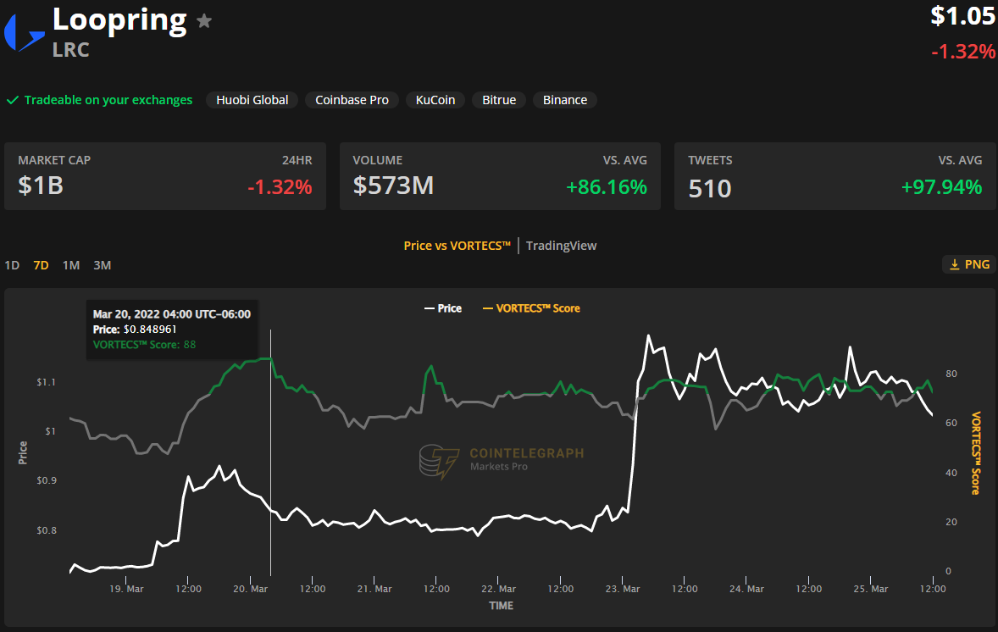The height and width of the screenshot is (632, 998).
Task: Select the 1D time range
Action: (x=12, y=265)
